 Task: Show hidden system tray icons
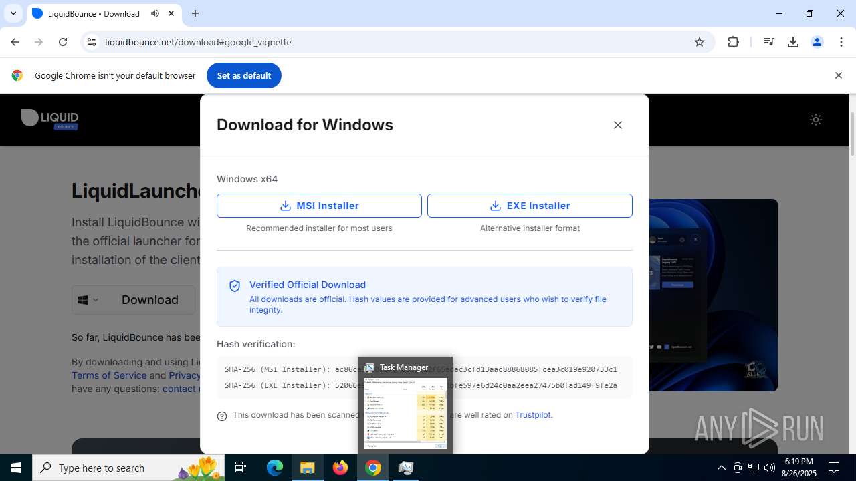pos(721,468)
